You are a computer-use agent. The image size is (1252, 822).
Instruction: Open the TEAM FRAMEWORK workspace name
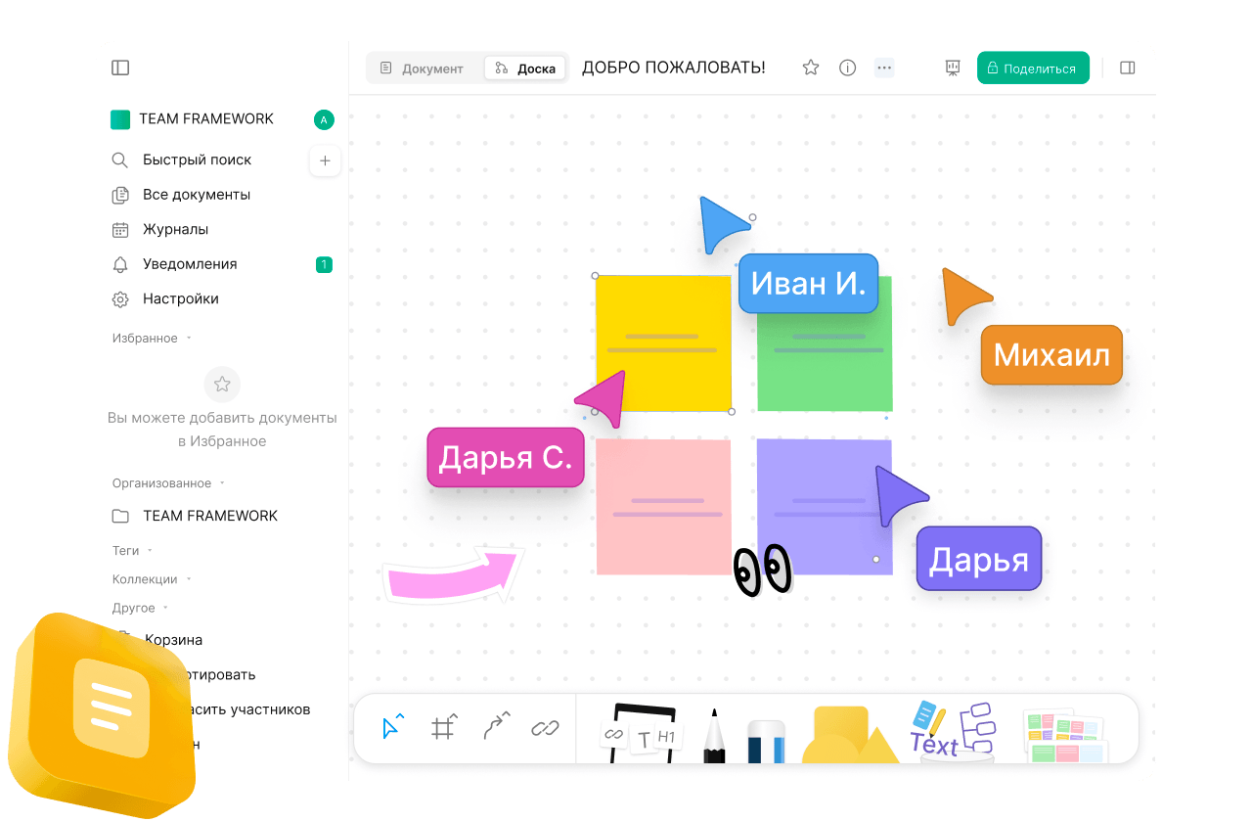[x=206, y=118]
